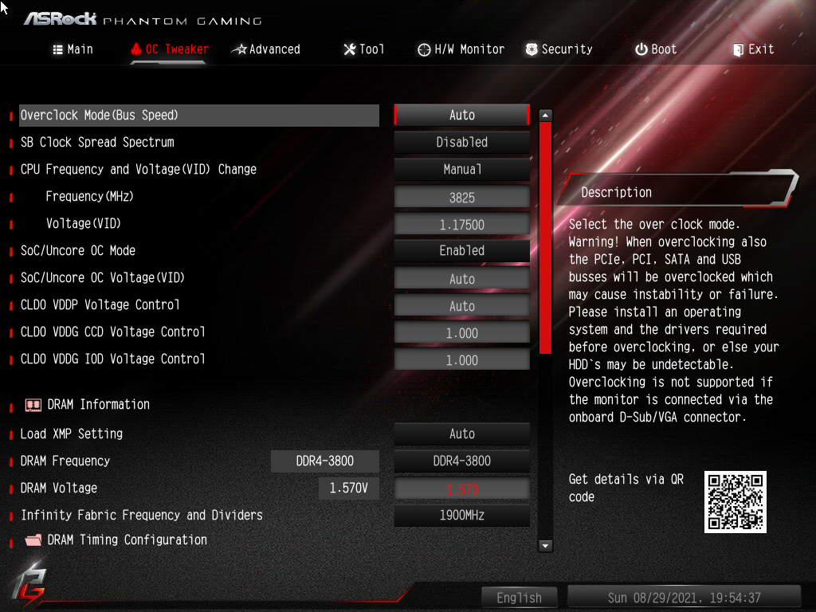Edit the Voltage (VID) 1.17500 field
Viewport: 816px width, 612px height.
pos(462,224)
